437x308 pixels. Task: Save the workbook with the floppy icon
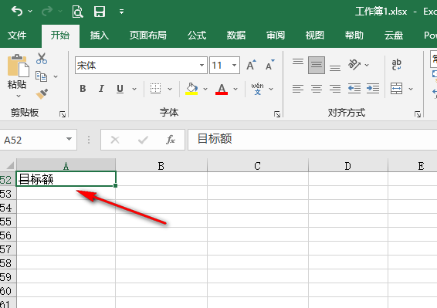click(x=100, y=12)
